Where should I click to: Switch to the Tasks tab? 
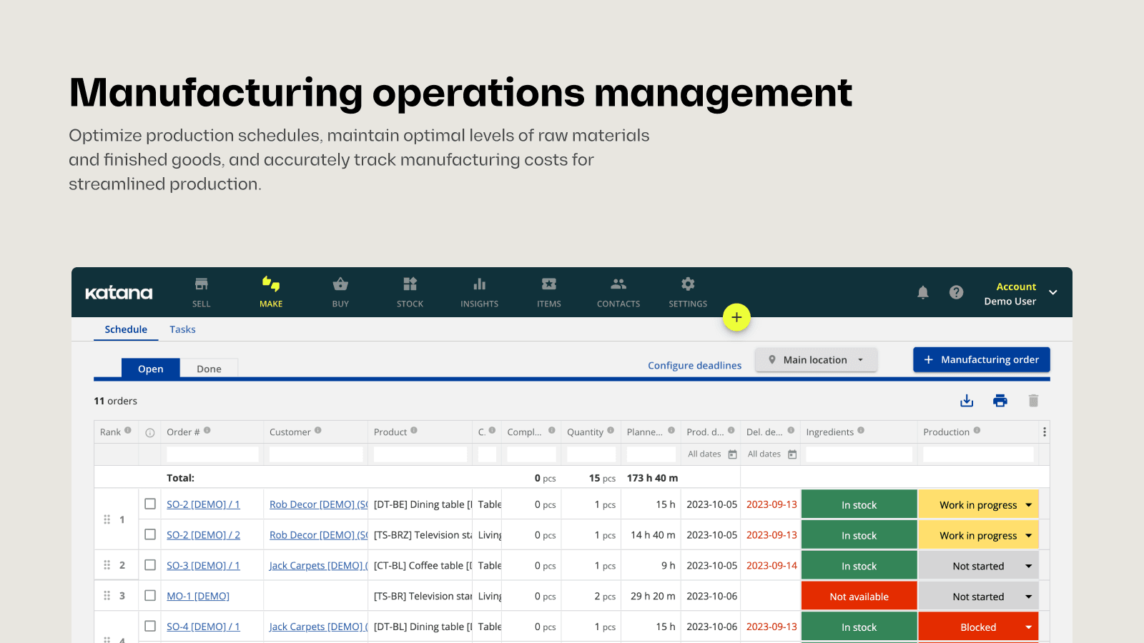pos(182,329)
